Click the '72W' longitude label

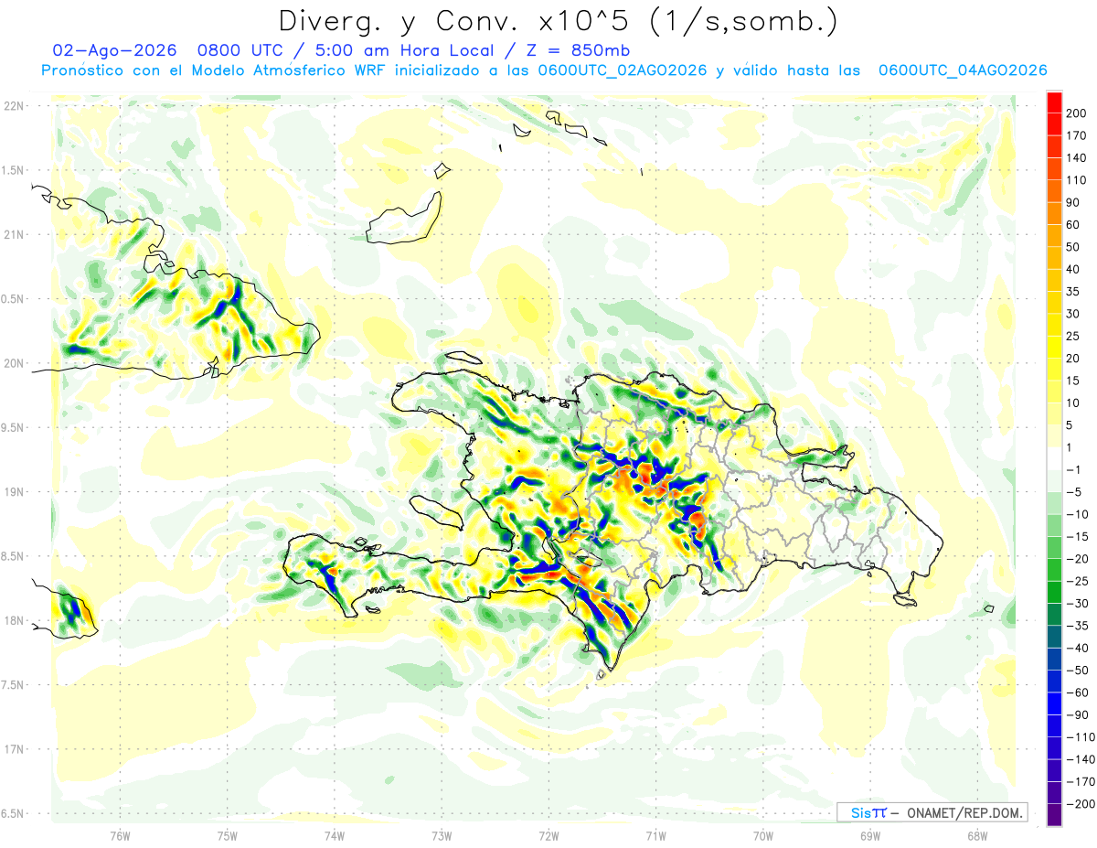click(x=548, y=835)
